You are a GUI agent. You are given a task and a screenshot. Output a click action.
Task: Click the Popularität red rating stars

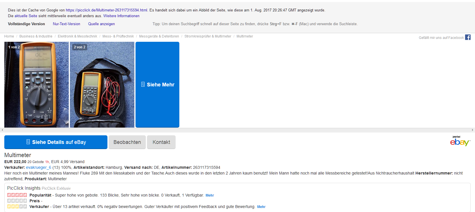pyautogui.click(x=17, y=195)
